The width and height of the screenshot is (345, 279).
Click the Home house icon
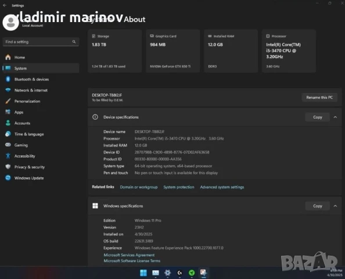(8, 57)
